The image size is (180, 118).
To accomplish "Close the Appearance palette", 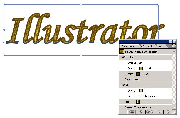I will 174,41.
